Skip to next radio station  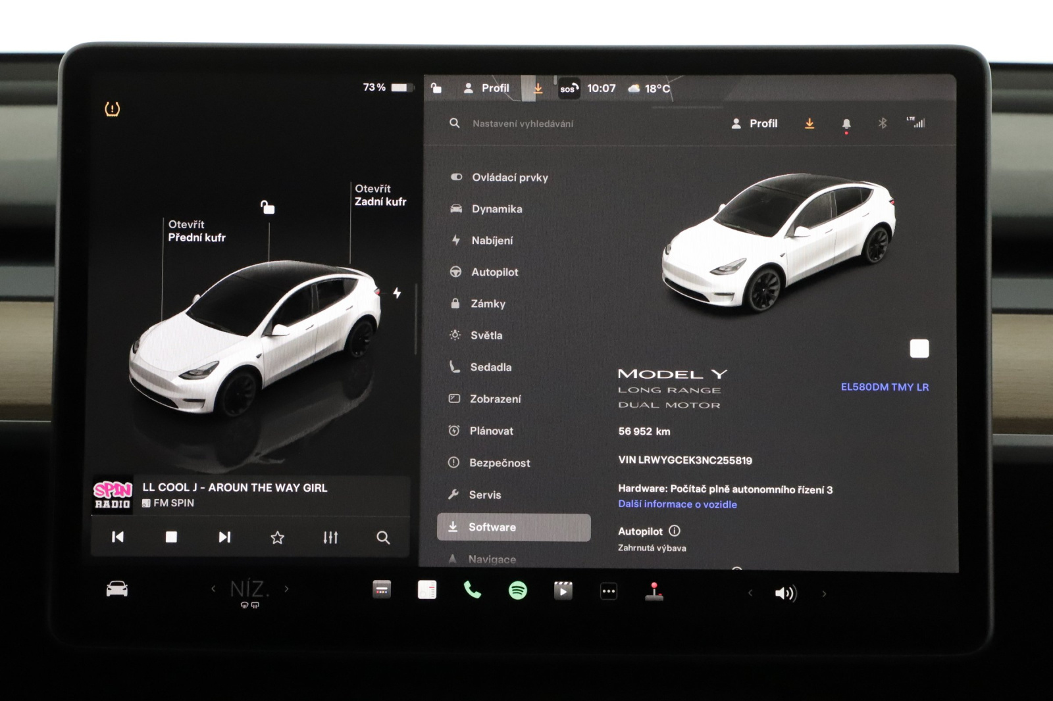tap(224, 537)
